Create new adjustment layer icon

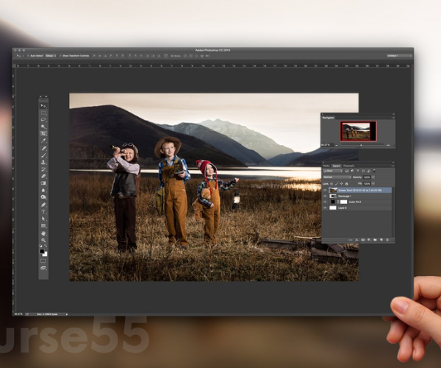(x=369, y=240)
